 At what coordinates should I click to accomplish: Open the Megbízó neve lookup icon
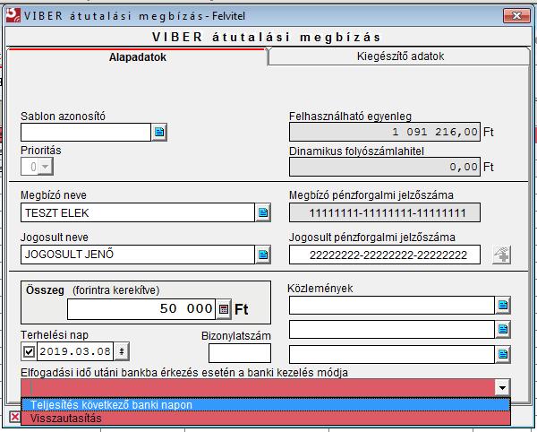pyautogui.click(x=263, y=212)
